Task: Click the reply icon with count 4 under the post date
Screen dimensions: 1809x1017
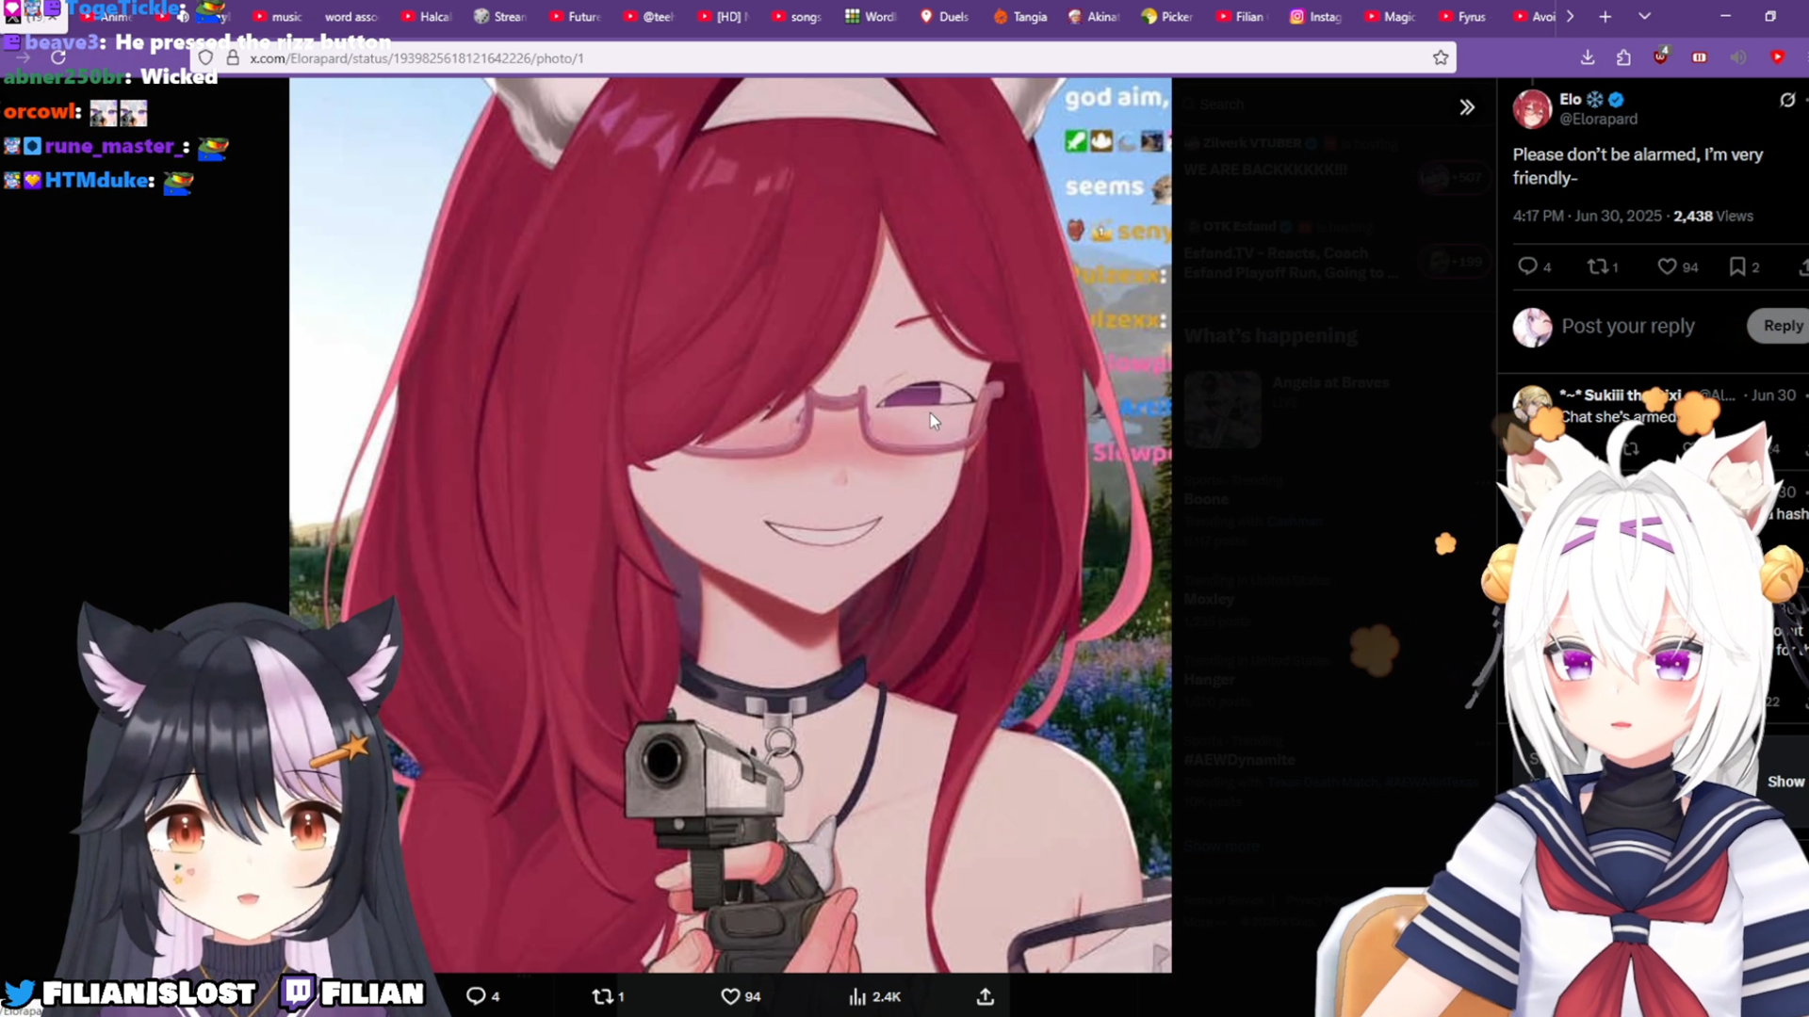Action: 1534,267
